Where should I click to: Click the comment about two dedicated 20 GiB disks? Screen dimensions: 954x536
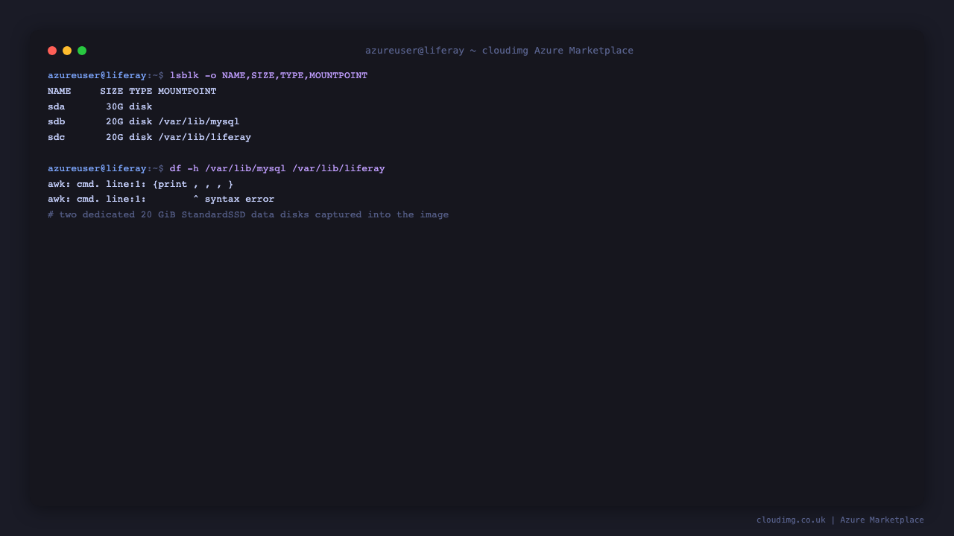248,215
